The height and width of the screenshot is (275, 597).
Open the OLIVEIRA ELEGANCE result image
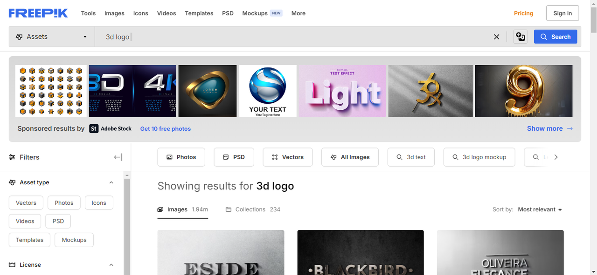point(500,252)
